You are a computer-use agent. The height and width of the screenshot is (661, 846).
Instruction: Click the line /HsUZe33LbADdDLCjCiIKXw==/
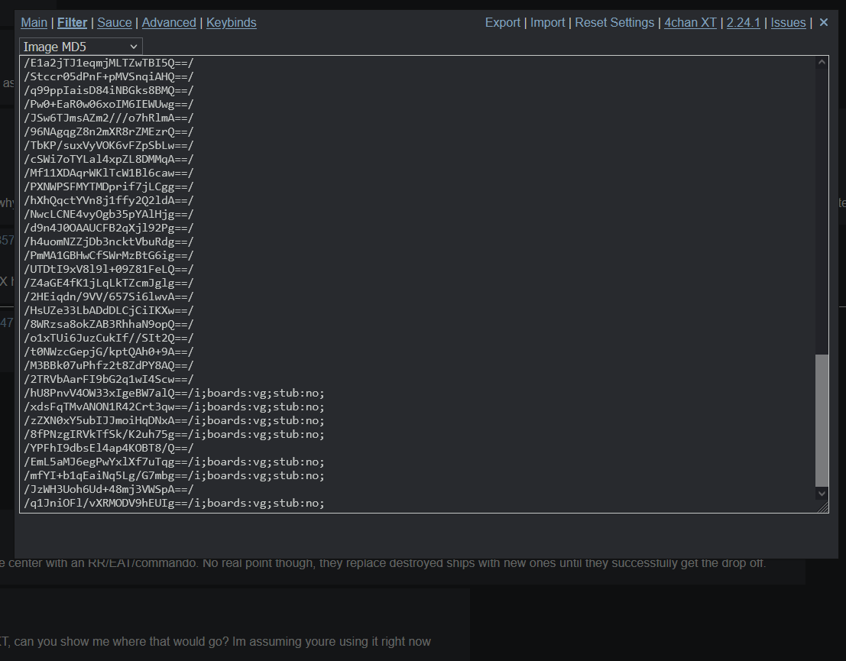[109, 311]
